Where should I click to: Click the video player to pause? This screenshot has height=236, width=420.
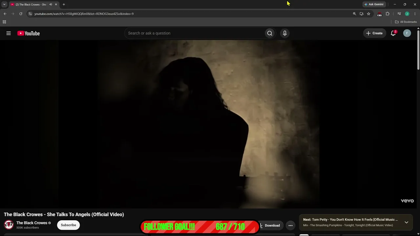[x=208, y=124]
